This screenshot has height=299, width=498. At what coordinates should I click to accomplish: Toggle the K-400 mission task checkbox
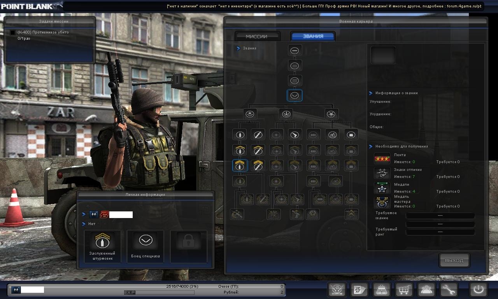13,33
